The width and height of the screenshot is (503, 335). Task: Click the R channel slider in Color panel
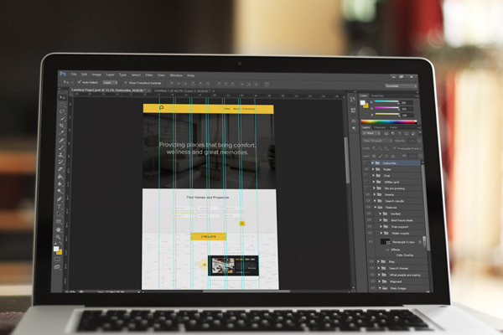click(386, 102)
